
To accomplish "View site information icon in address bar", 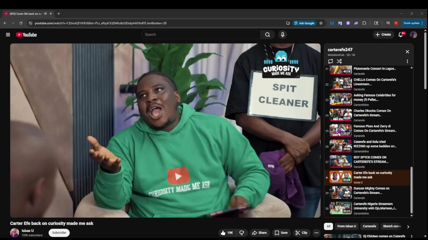I will (x=30, y=23).
